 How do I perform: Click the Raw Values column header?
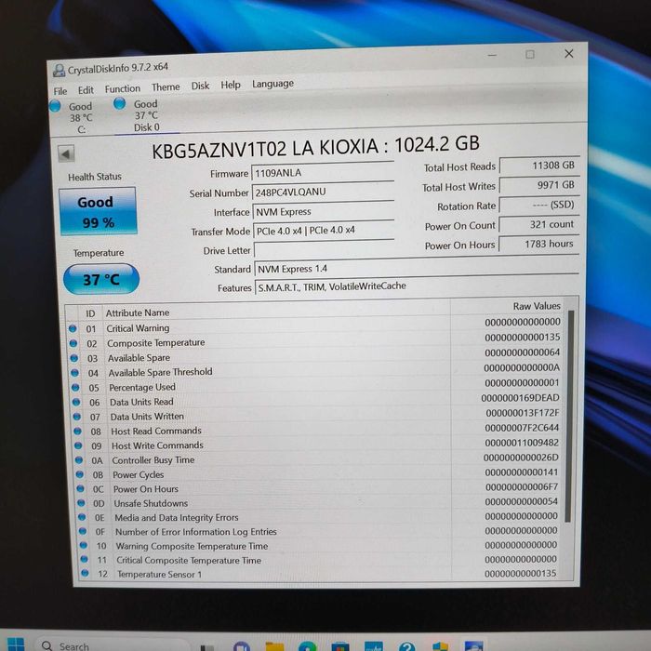tap(537, 306)
